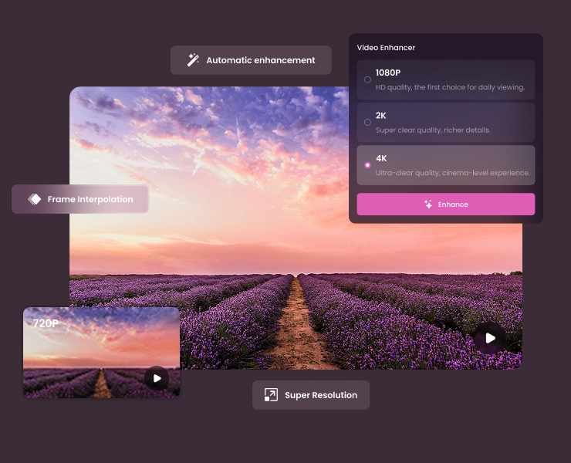Select the 1080P radio button
The width and height of the screenshot is (571, 463).
pos(367,79)
